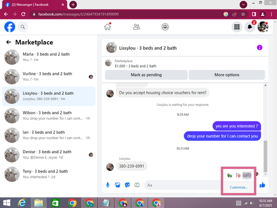This screenshot has height=208, width=277.
Task: Open the Windows Store taskbar icon
Action: click(55, 203)
